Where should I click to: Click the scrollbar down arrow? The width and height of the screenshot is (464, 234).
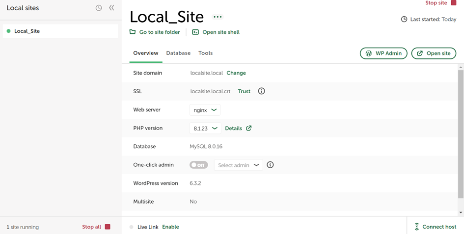[461, 212]
